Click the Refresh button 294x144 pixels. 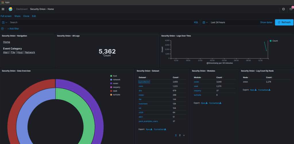[x=284, y=22]
